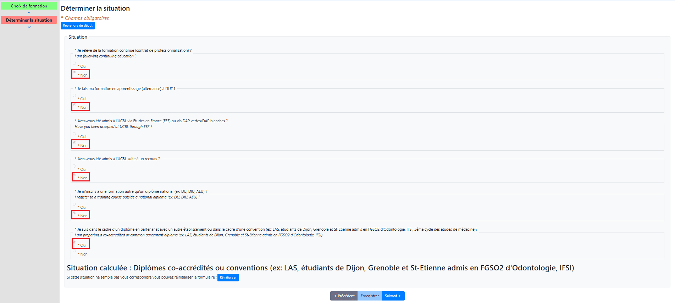Choose 'Oui' for apprentissage à l'IUT
Viewport: 675px width, 303px height.
tap(74, 96)
